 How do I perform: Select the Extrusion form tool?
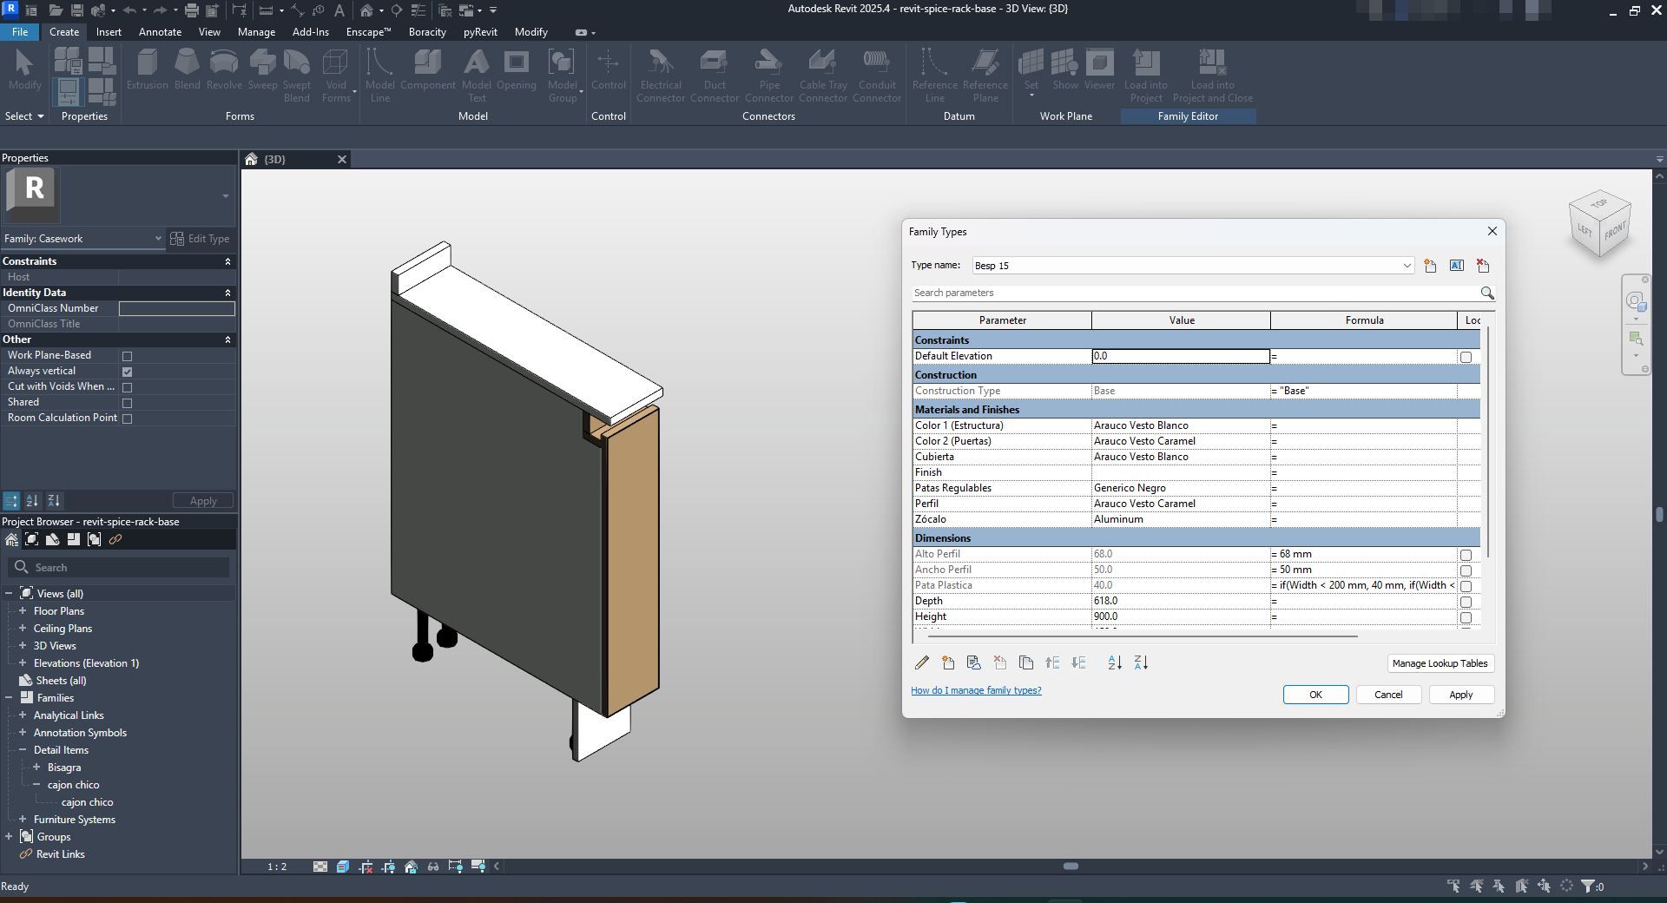click(147, 69)
